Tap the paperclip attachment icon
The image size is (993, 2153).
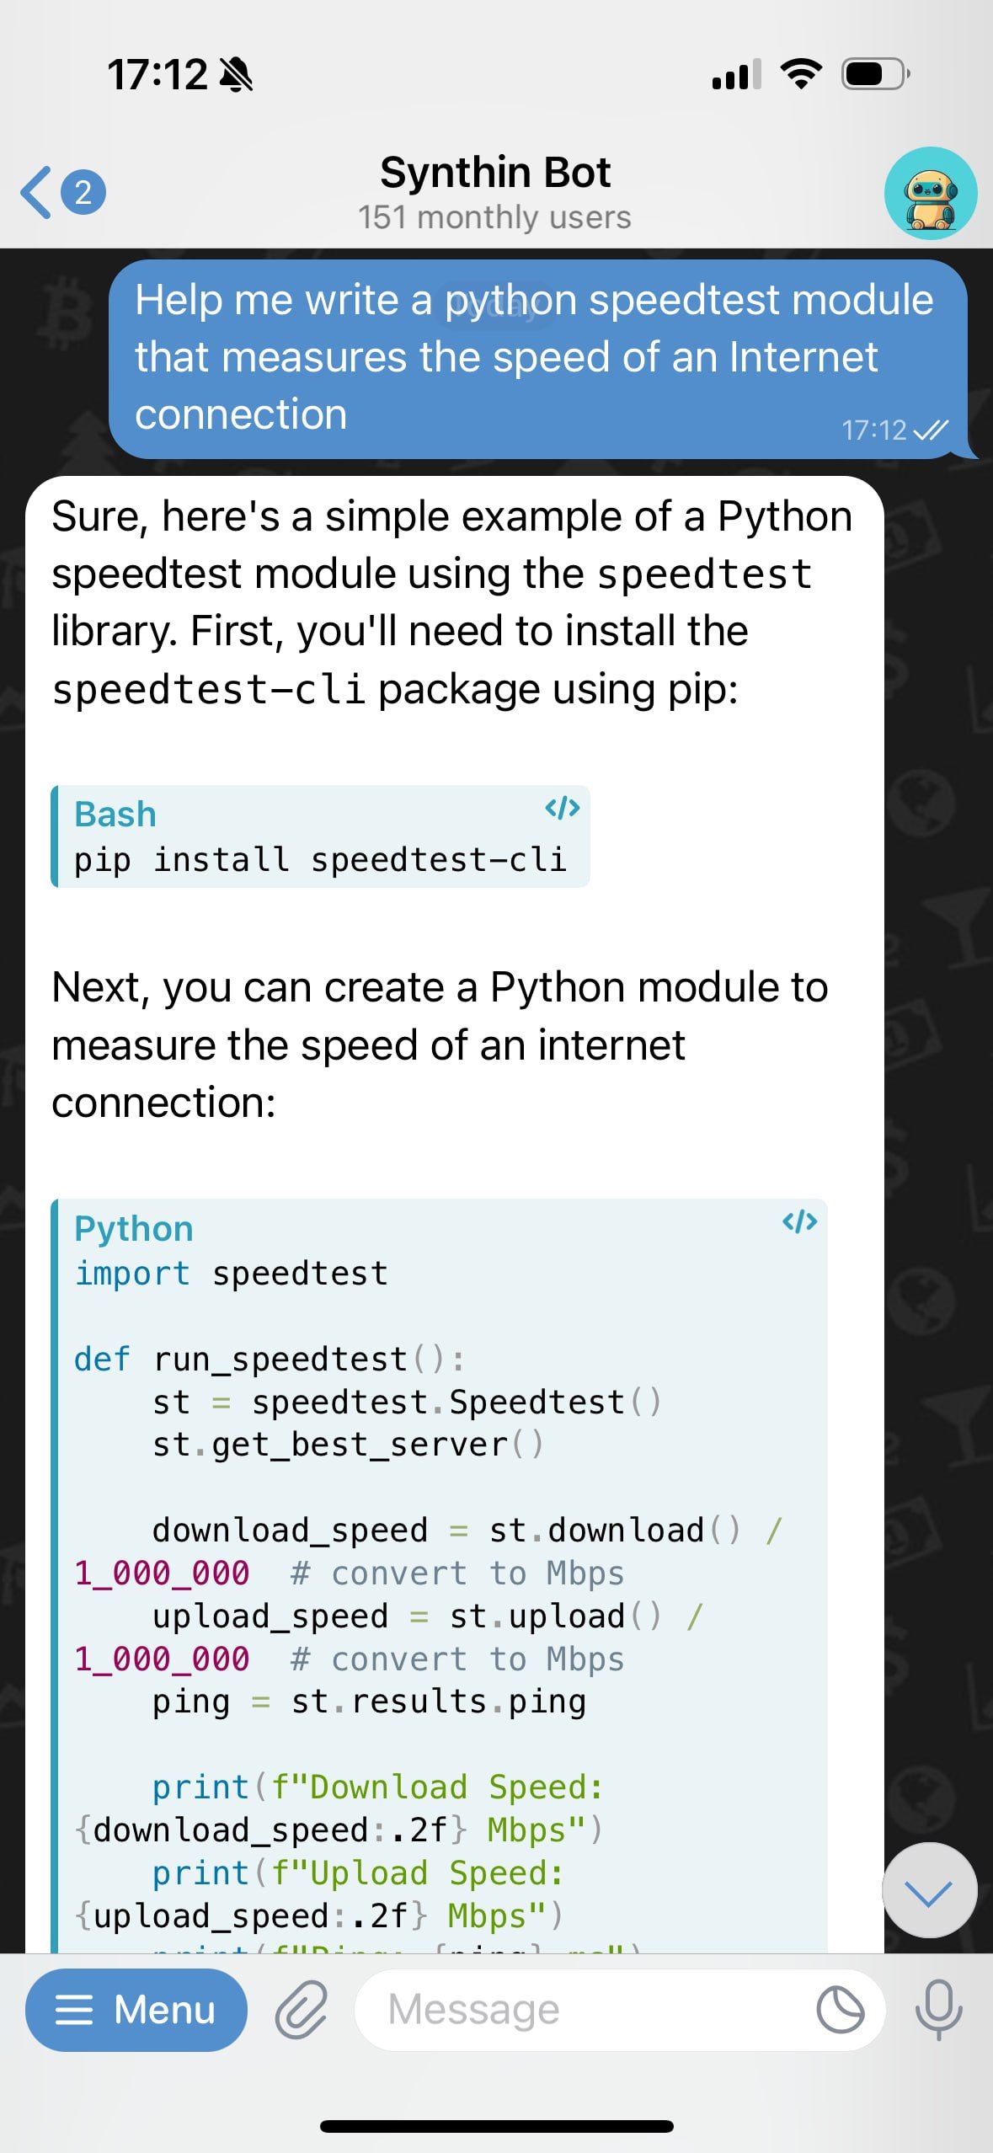click(302, 2010)
